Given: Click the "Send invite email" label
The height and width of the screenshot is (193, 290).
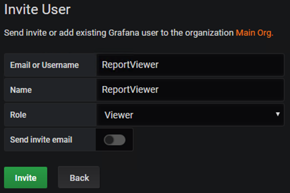Looking at the screenshot, I should tap(41, 140).
